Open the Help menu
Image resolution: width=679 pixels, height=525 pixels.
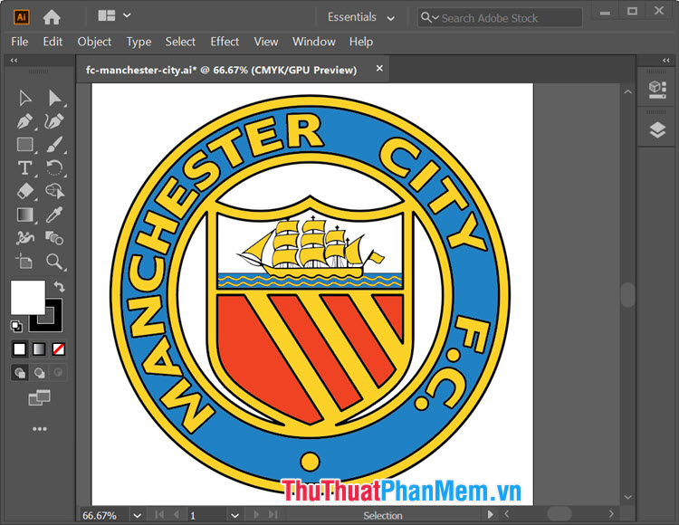pos(361,42)
